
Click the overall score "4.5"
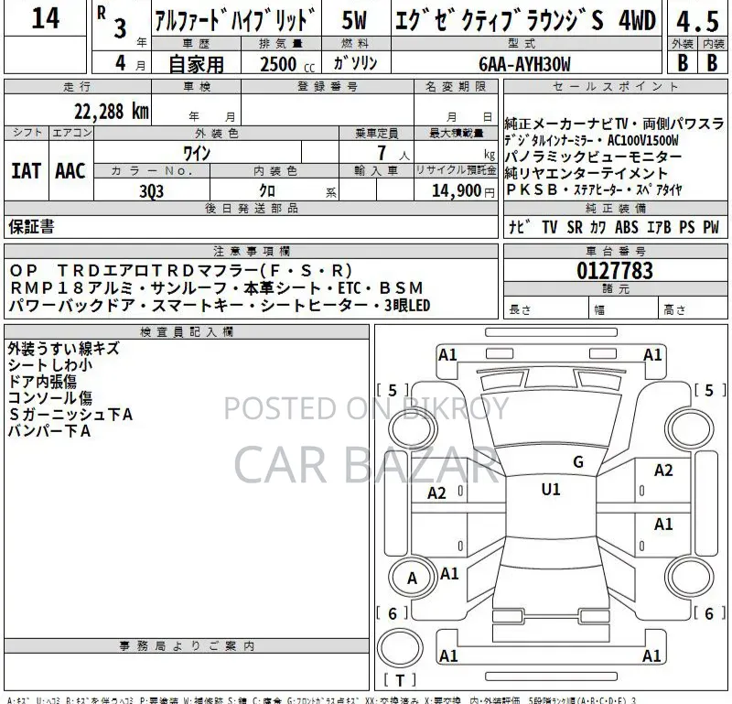tap(697, 21)
